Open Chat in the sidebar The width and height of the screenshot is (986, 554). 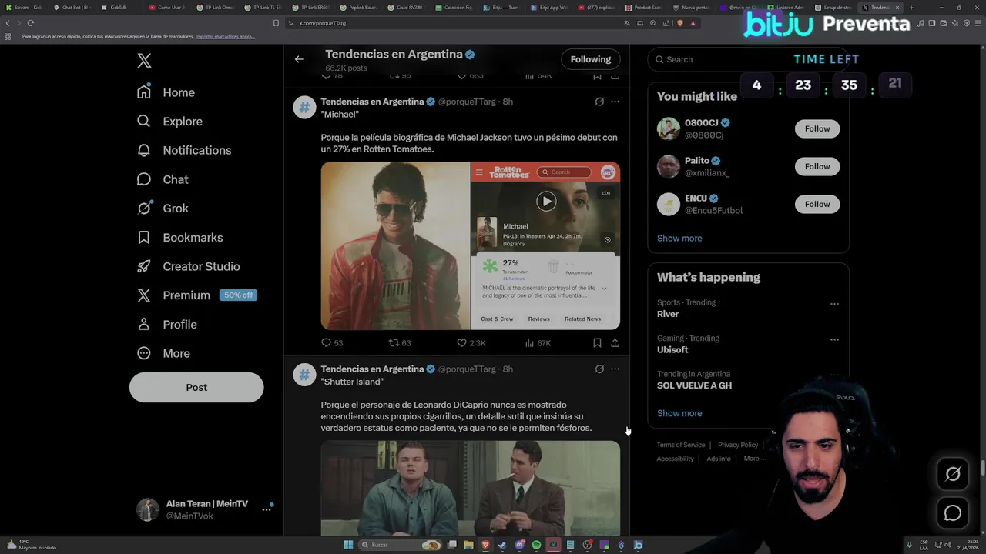[x=163, y=179]
